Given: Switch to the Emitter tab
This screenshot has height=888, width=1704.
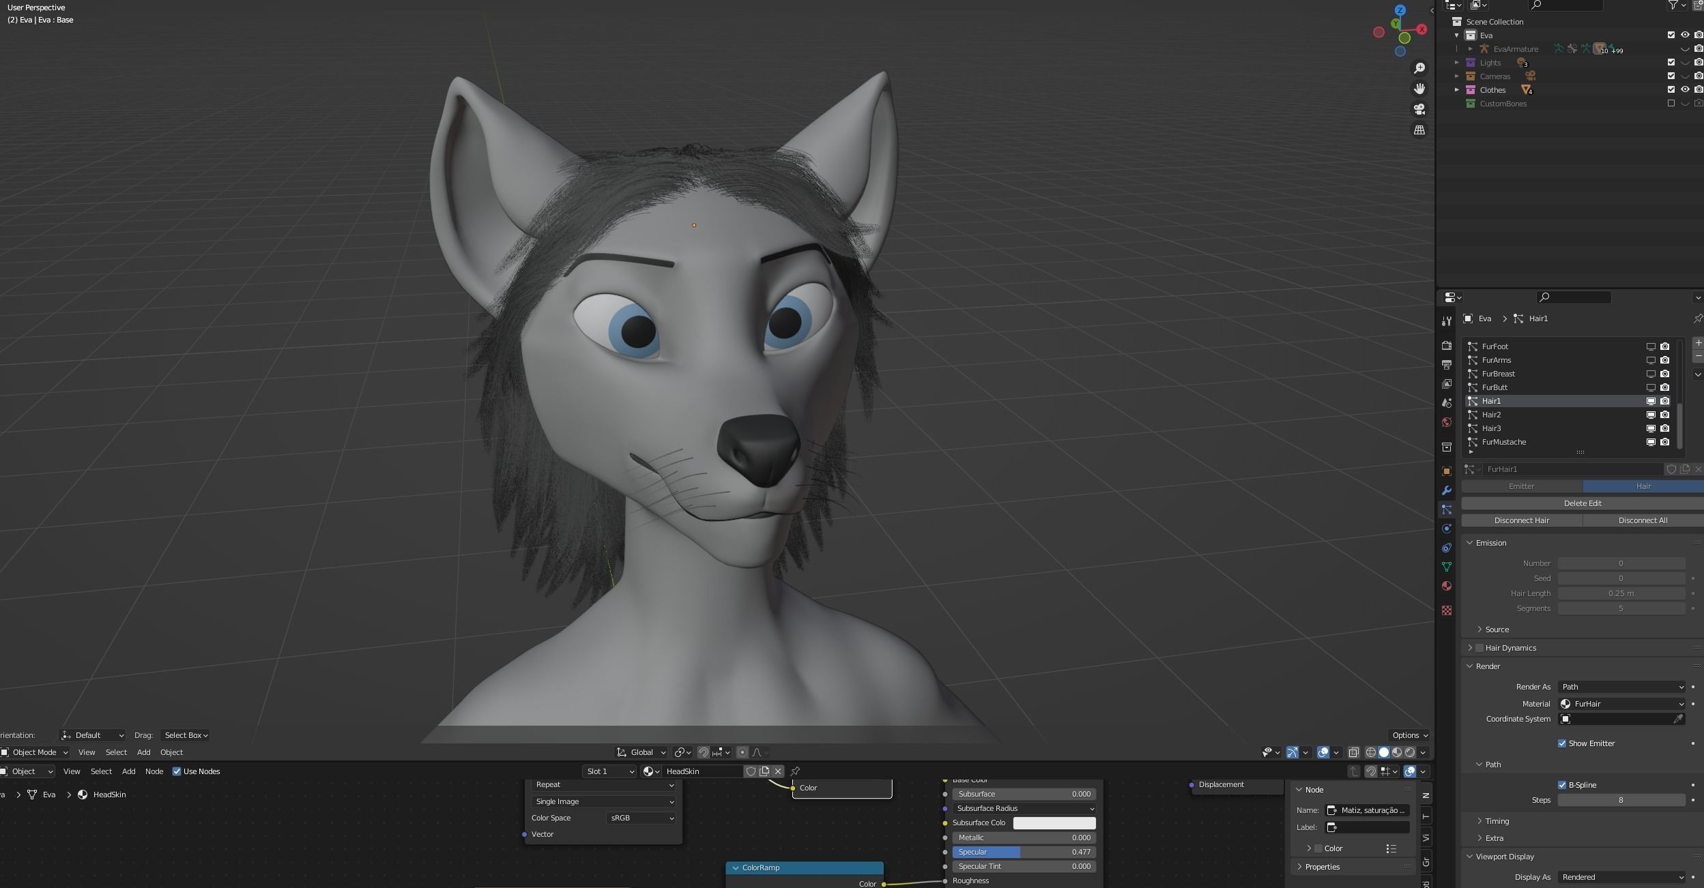Looking at the screenshot, I should 1521,486.
